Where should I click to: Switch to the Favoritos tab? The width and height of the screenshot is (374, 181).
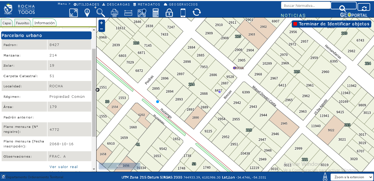[23, 23]
